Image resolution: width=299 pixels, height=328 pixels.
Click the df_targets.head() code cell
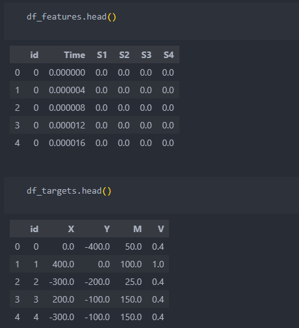pyautogui.click(x=151, y=195)
